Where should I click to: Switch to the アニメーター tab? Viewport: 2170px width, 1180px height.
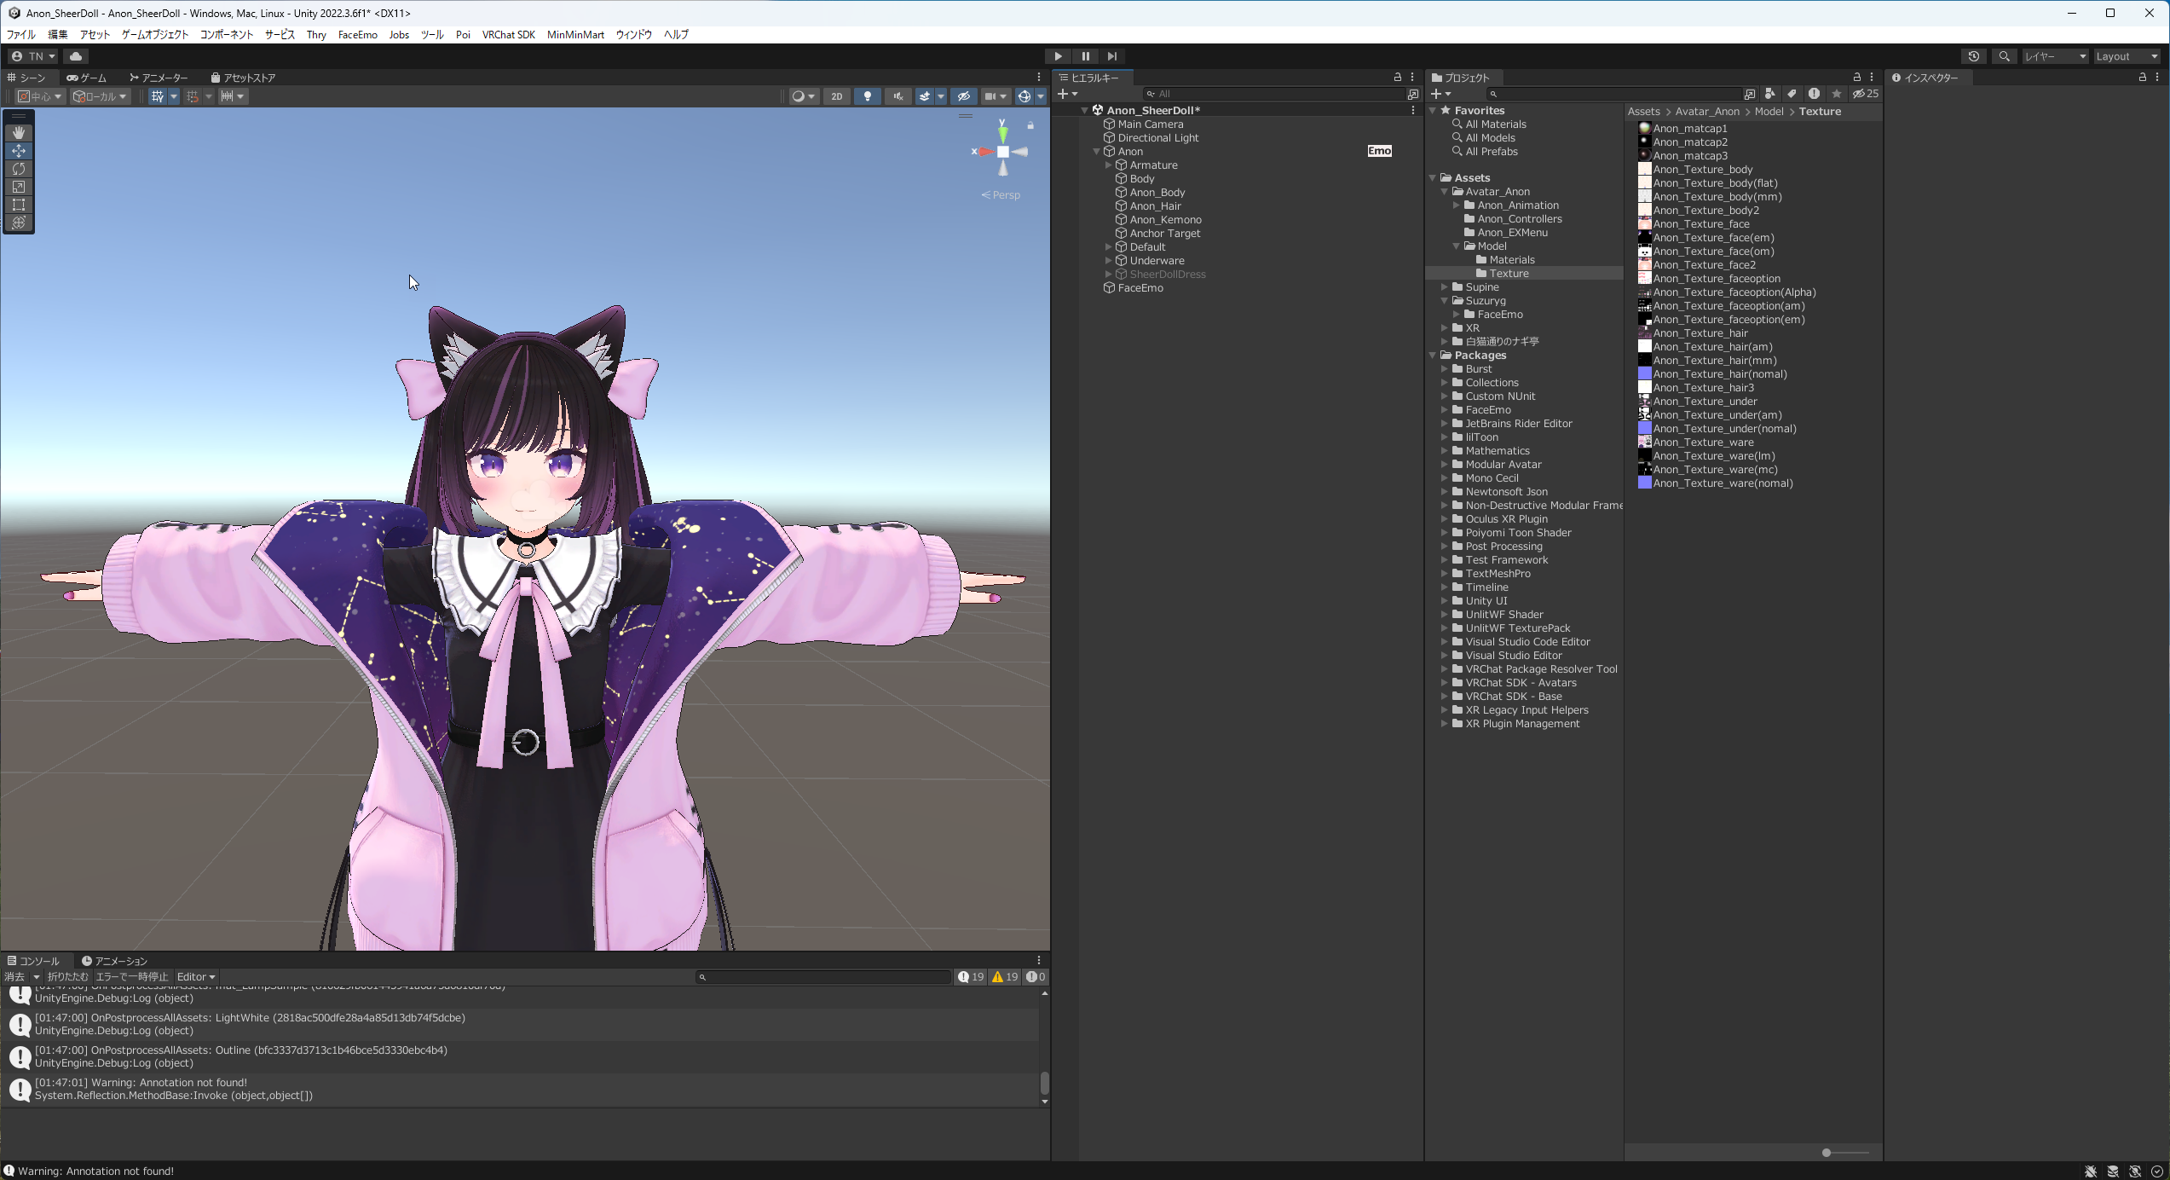159,78
